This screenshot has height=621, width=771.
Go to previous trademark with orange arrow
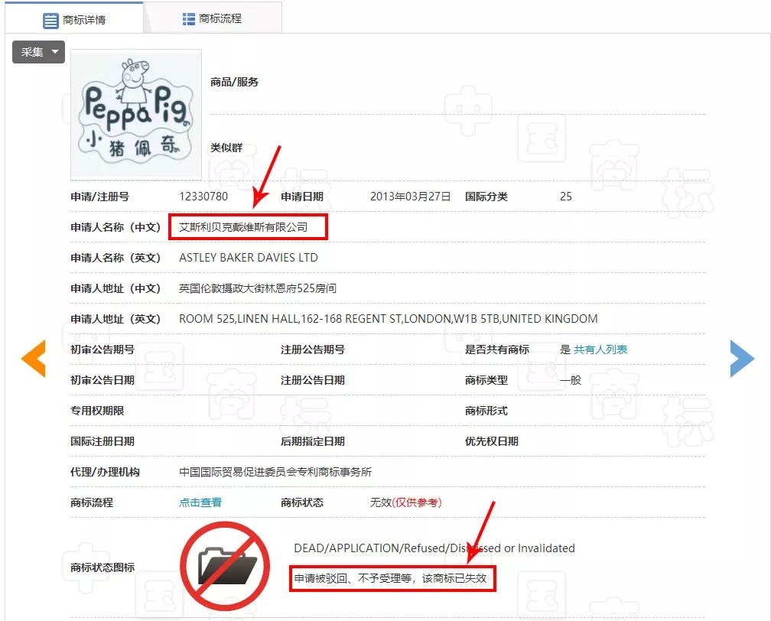tap(34, 359)
